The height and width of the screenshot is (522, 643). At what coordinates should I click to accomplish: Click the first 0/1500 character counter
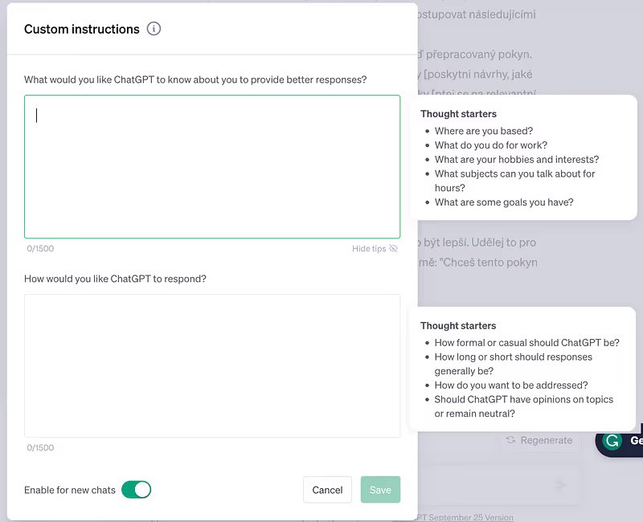40,248
